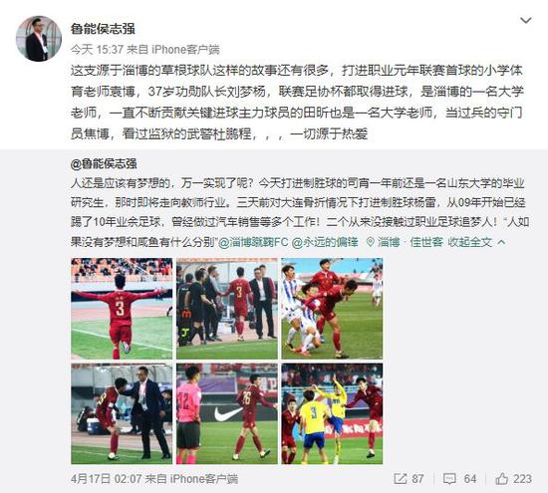
Task: Open the @永远的偏锋 mention link
Action: tap(325, 242)
